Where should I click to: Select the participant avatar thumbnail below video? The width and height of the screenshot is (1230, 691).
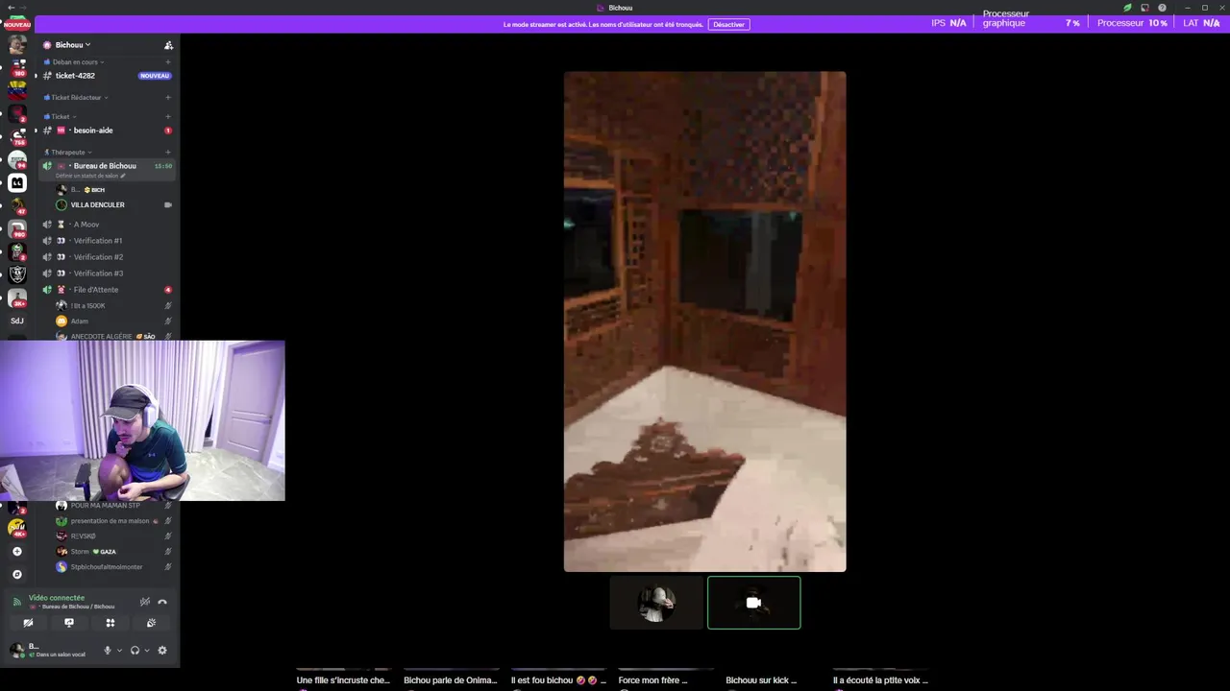point(656,603)
